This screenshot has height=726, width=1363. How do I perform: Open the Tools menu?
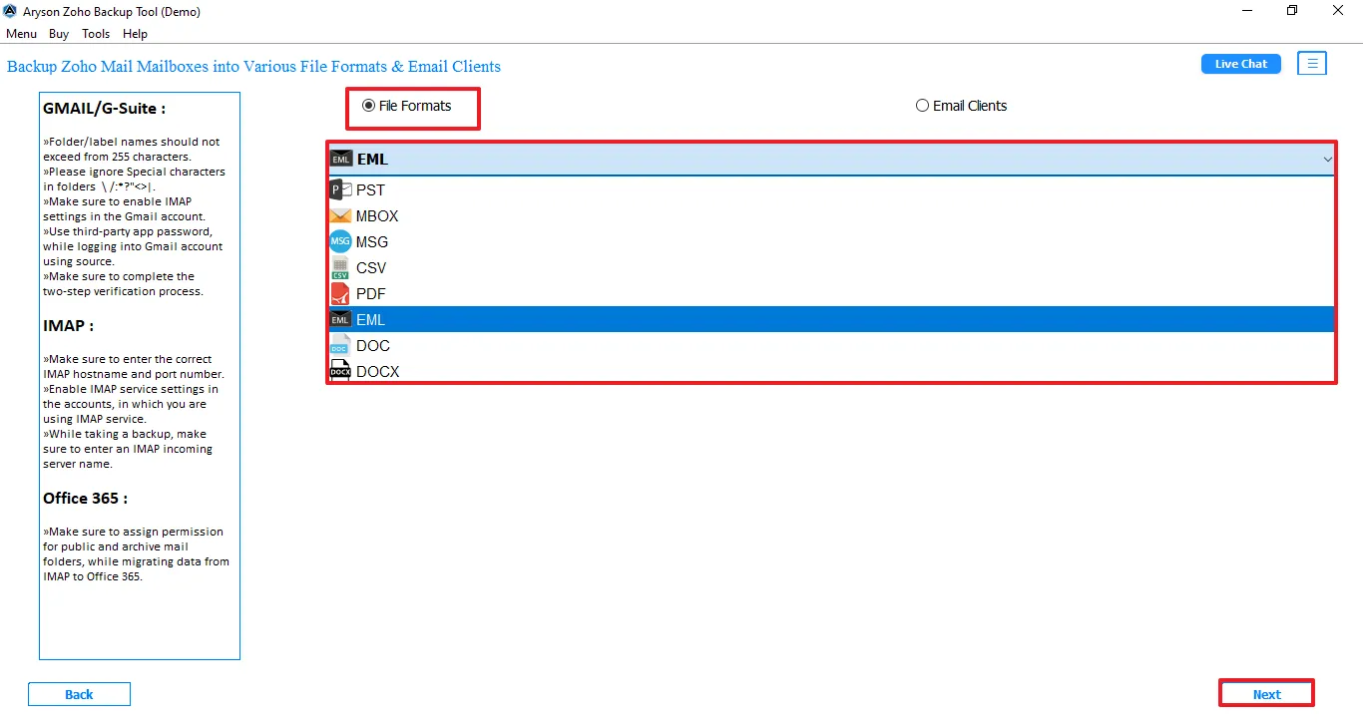96,34
